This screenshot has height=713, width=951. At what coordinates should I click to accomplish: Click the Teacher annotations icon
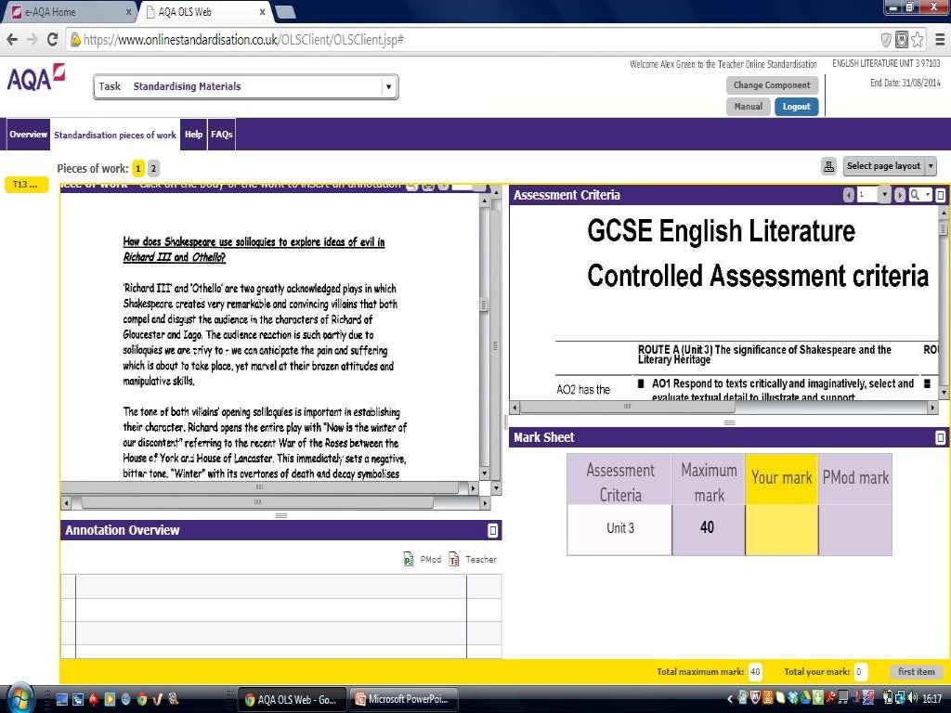454,559
